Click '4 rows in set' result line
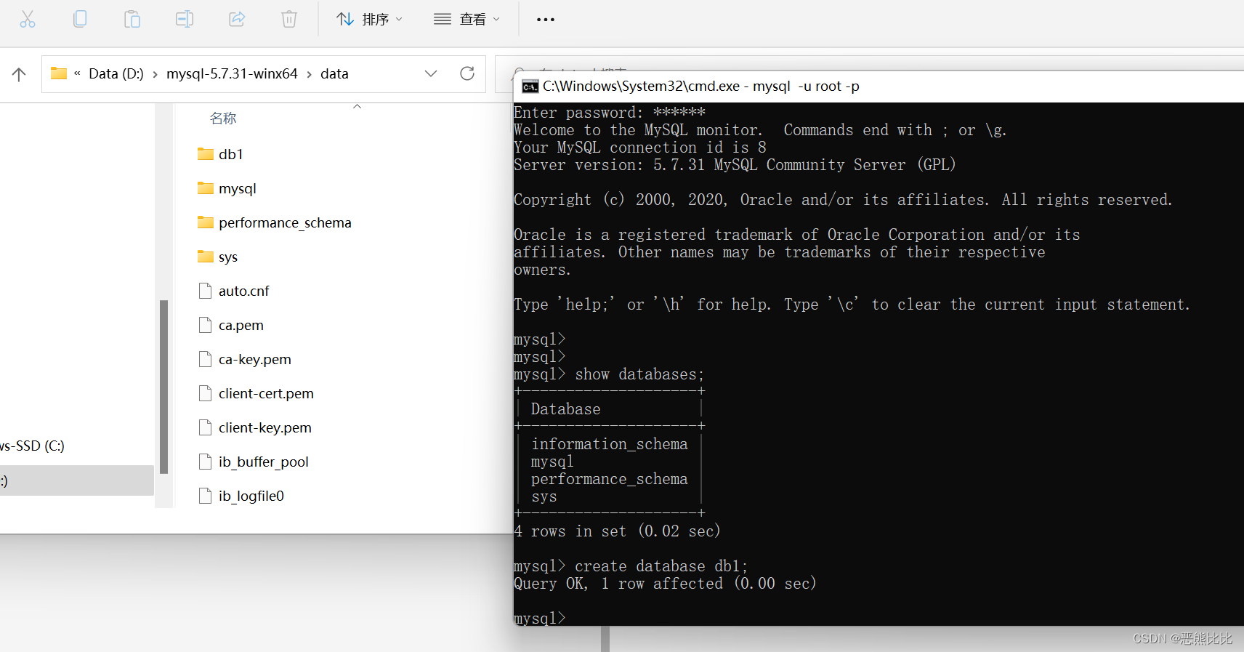 click(617, 531)
